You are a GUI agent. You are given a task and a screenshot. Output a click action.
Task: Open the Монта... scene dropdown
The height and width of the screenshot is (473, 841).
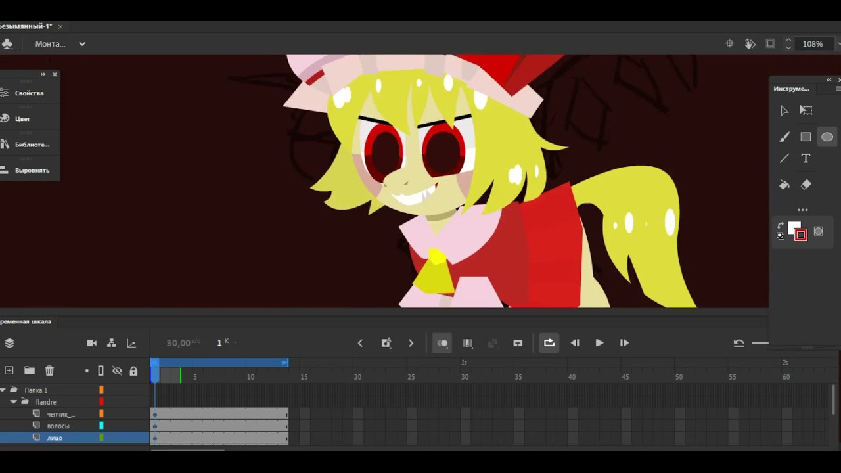pyautogui.click(x=60, y=44)
